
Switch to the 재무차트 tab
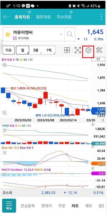pos(43,17)
